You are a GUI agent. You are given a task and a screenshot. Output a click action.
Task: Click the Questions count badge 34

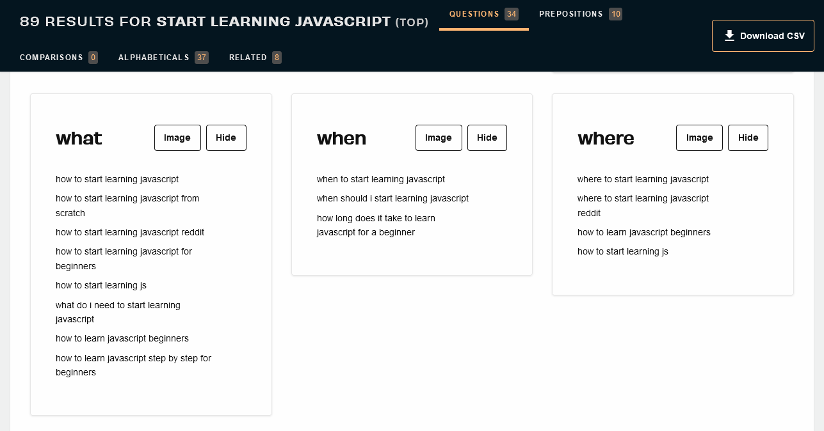tap(512, 14)
